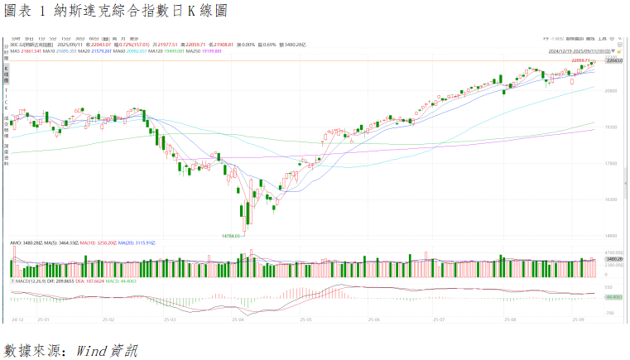Screen dimensions: 630x360
Task: Expand the date range dropdown arrow
Action: click(x=613, y=51)
